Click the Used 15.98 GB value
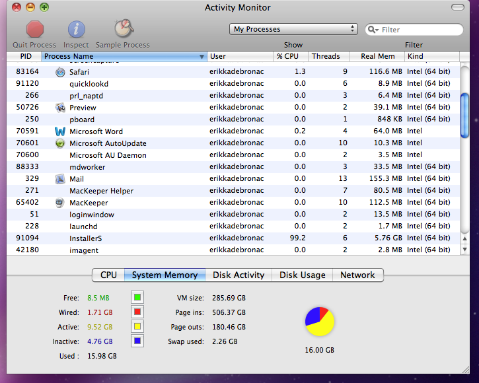The height and width of the screenshot is (383, 479). tap(102, 356)
